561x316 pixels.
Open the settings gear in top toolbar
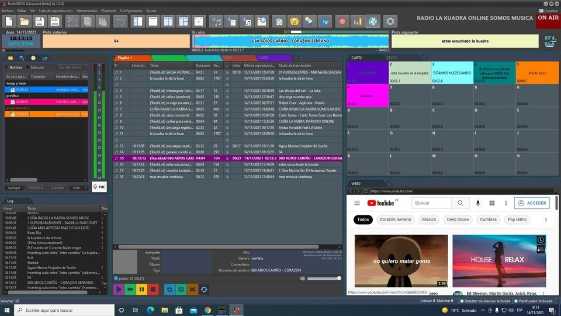pos(390,22)
